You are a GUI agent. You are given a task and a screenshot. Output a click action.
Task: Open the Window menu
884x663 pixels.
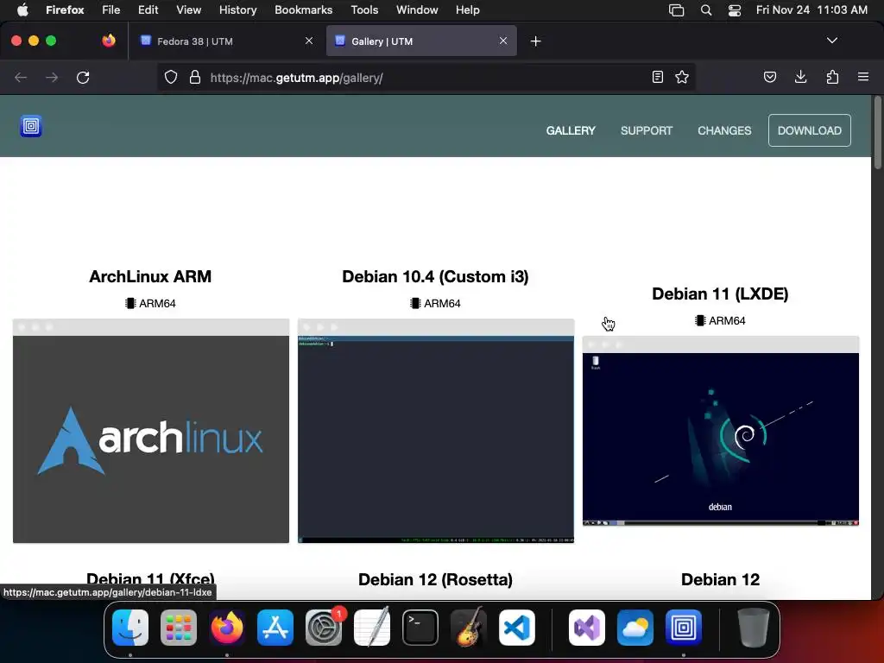[x=417, y=9]
